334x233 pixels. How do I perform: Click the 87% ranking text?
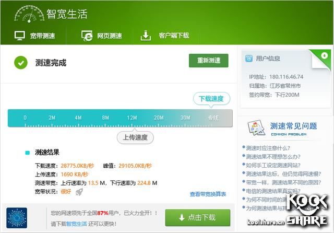[x=103, y=213]
